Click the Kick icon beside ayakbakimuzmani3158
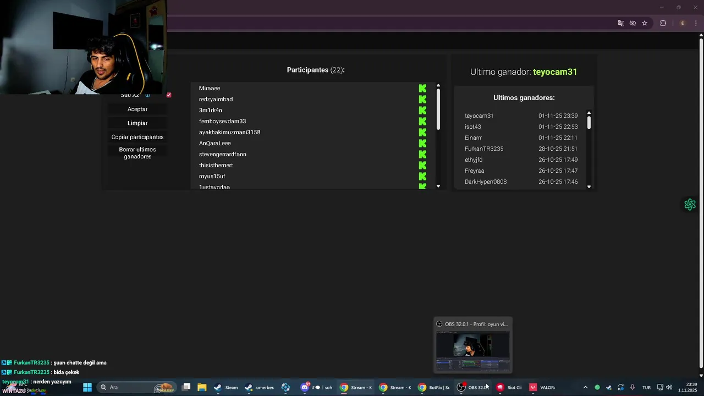 [422, 132]
